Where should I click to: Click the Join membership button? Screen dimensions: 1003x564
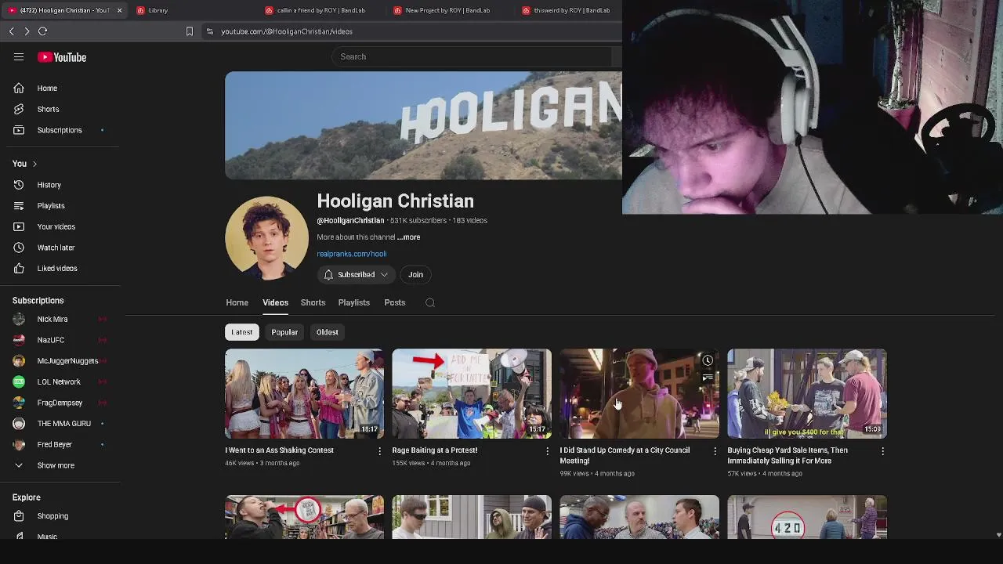pos(415,275)
